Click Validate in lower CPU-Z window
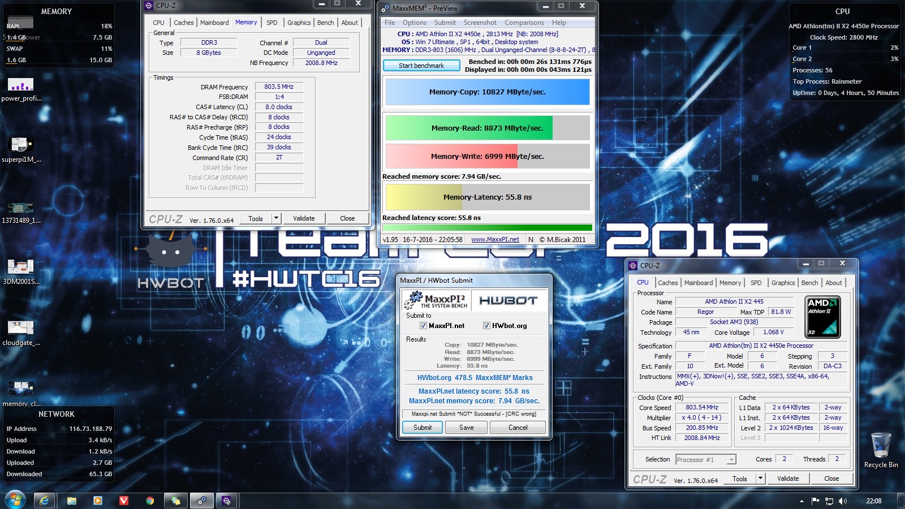 788,478
